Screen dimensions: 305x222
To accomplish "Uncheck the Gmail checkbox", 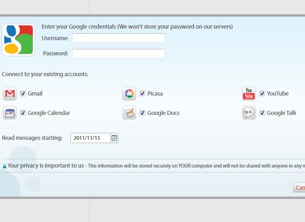I will click(23, 94).
